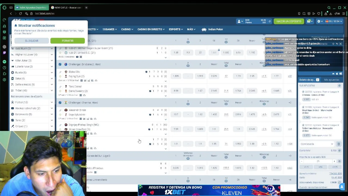Open +32 more markets for Blake Ellis

pos(290,76)
